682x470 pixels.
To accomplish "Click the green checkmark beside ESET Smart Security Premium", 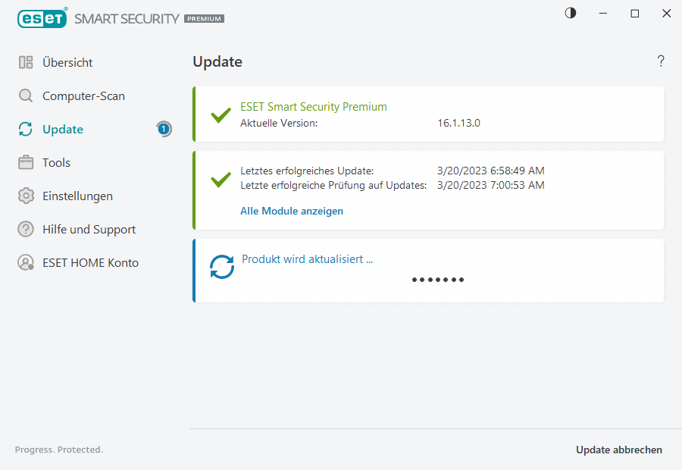I will pos(220,115).
